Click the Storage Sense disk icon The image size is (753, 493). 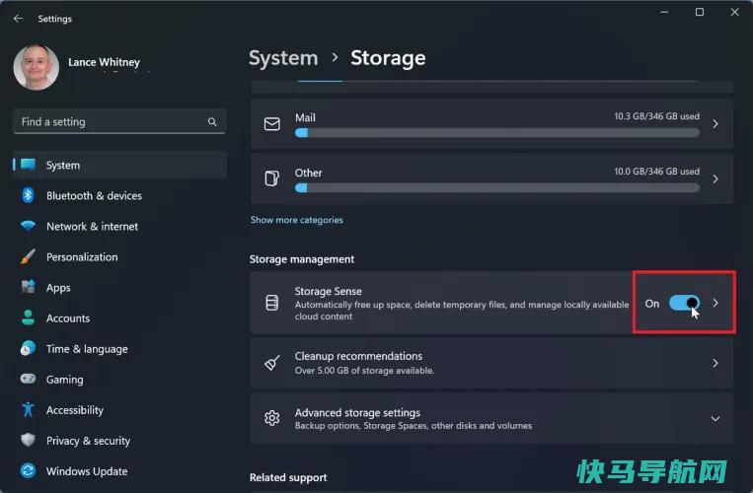tap(272, 303)
